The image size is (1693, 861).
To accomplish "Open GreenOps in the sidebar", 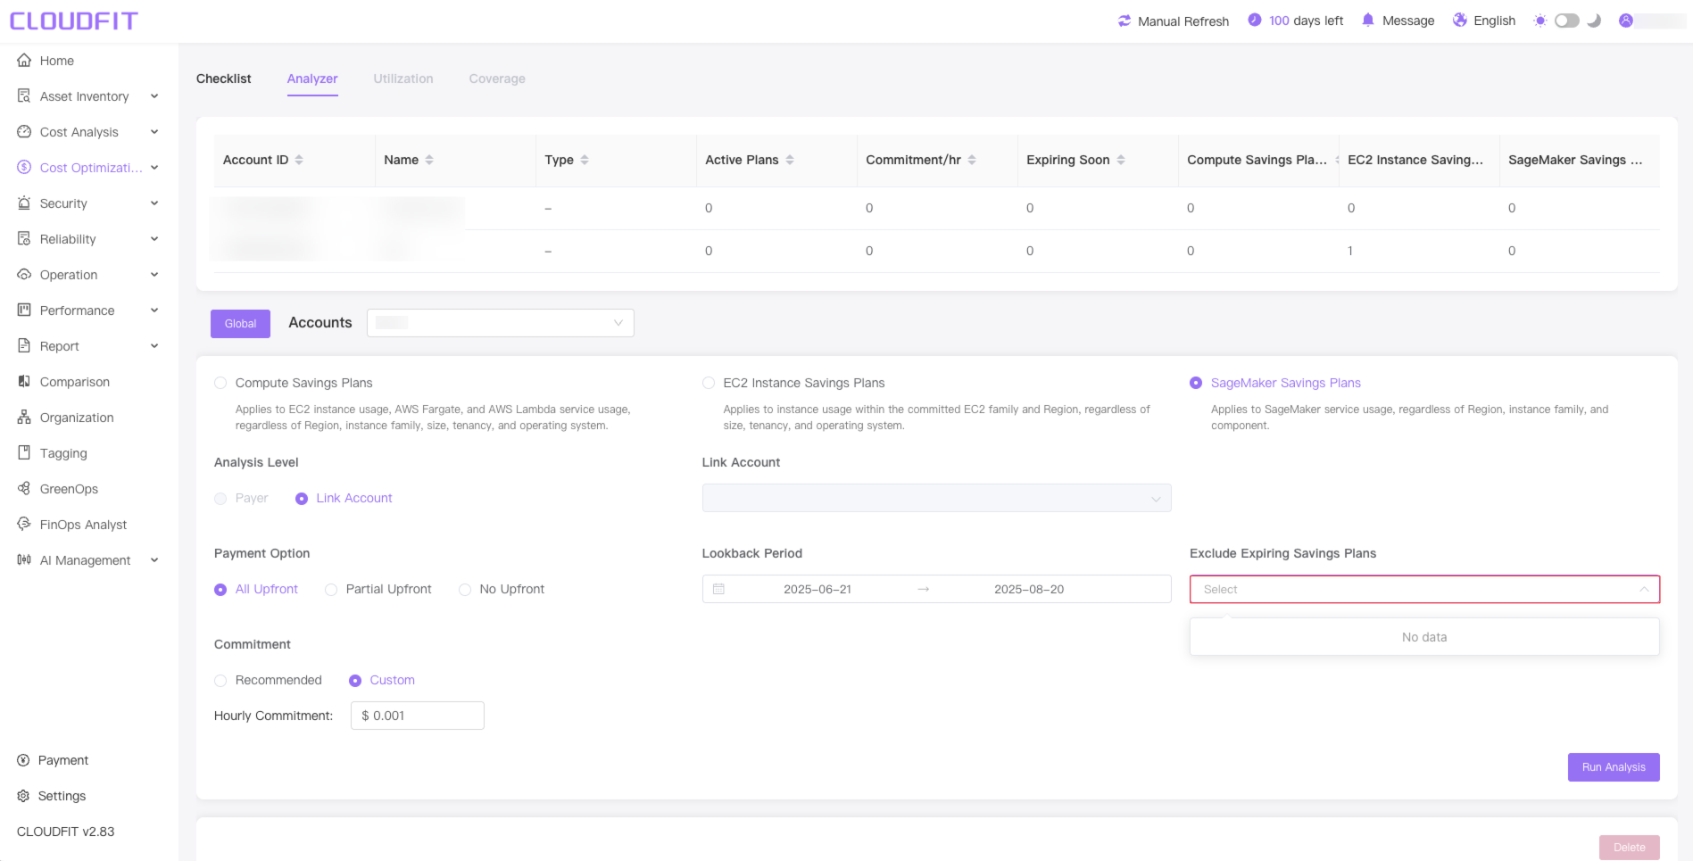I will coord(69,489).
